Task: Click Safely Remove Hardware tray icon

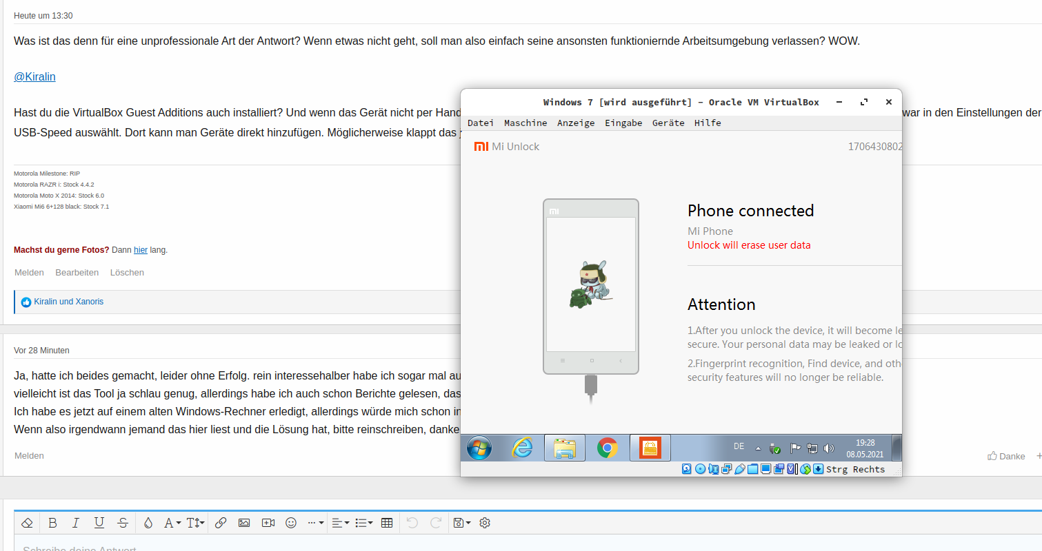Action: pos(774,448)
